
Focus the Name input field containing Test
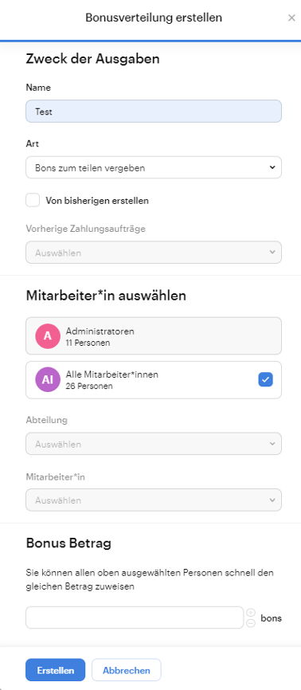click(x=154, y=112)
